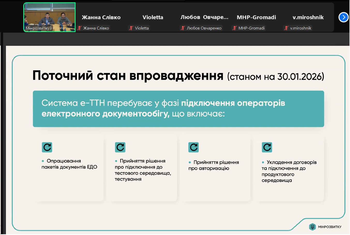Click the refresh icon above Укладення договорів
The image size is (350, 235).
coord(267,147)
